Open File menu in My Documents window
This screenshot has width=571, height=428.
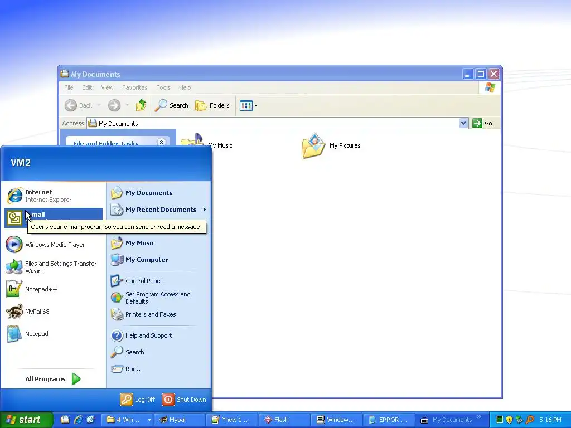pyautogui.click(x=69, y=87)
